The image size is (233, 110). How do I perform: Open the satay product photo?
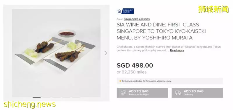point(56,53)
